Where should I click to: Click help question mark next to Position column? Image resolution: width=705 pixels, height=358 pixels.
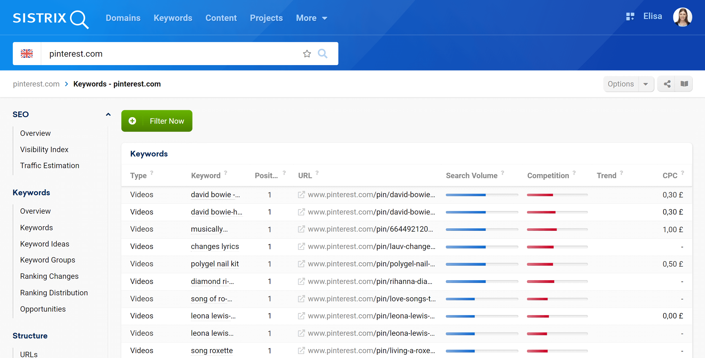click(284, 173)
